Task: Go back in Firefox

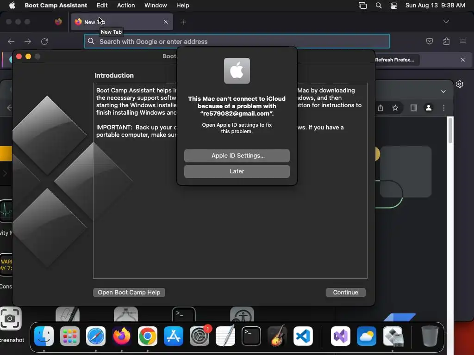Action: pos(11,41)
